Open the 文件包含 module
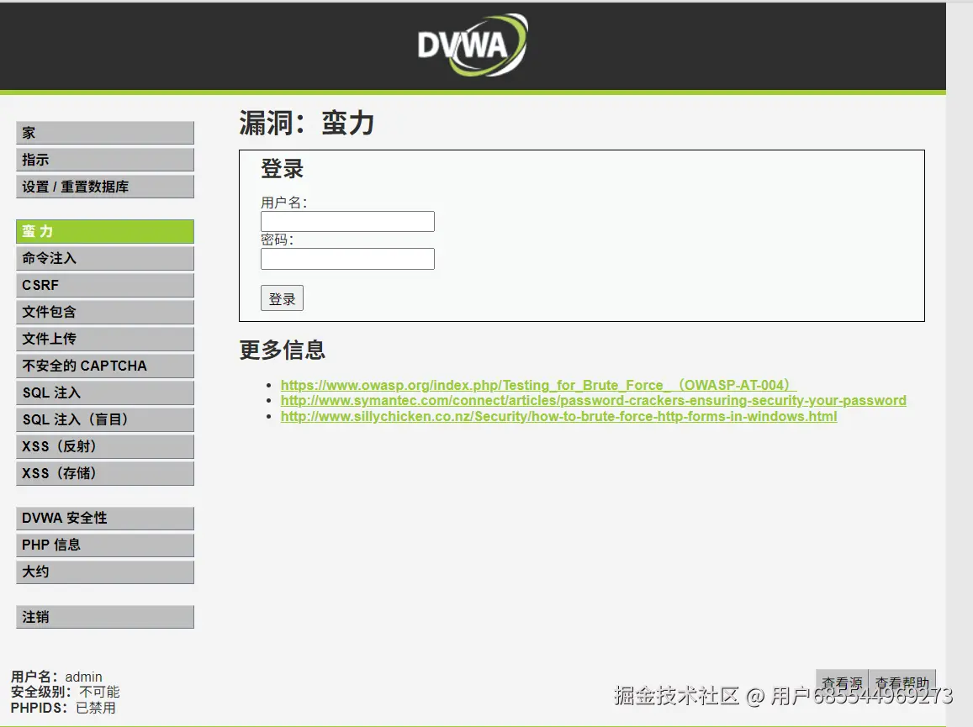Screen dimensions: 973x727 (x=104, y=312)
